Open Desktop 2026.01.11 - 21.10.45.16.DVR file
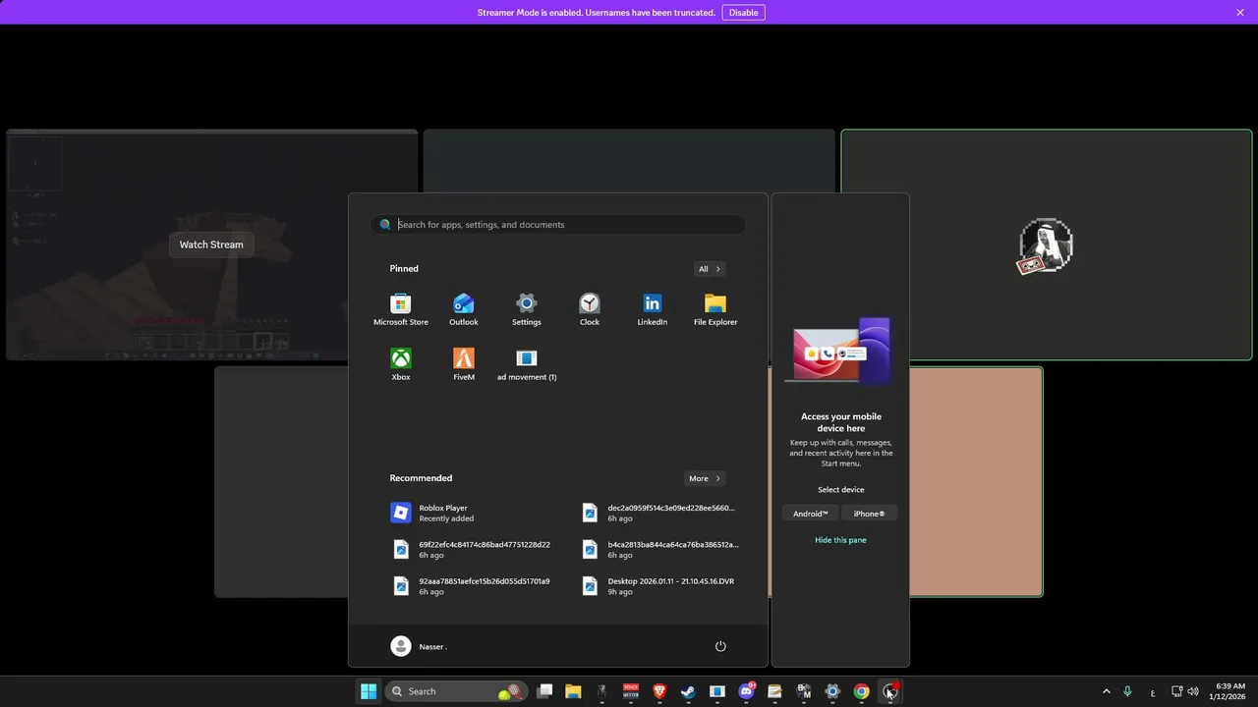 pyautogui.click(x=660, y=585)
